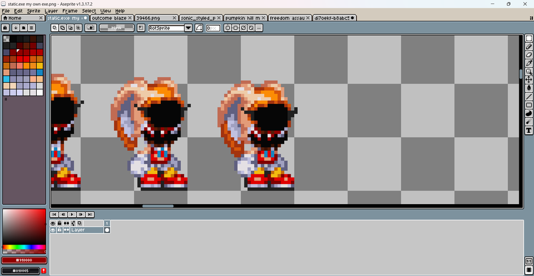
Task: Open the palette options menu button
Action: coord(31,27)
